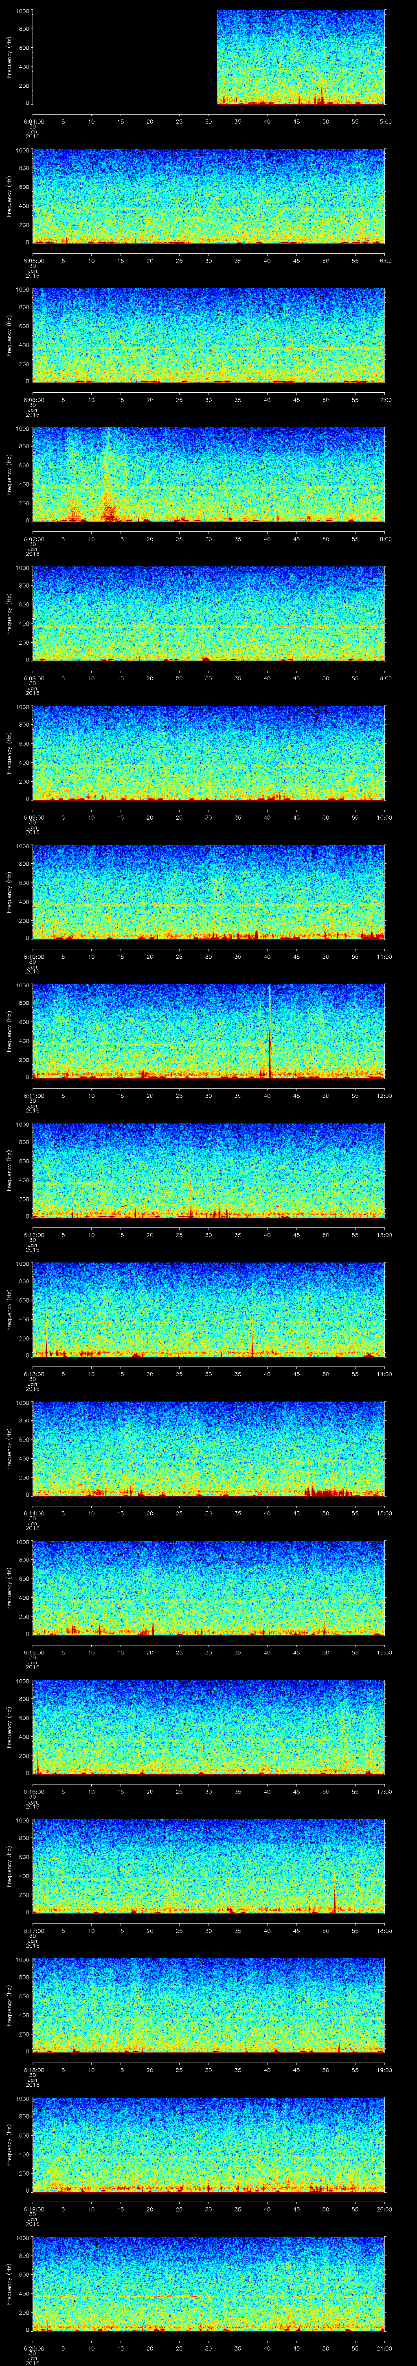Click the 6:07:00 start time label
This screenshot has width=417, height=2366.
coord(33,539)
